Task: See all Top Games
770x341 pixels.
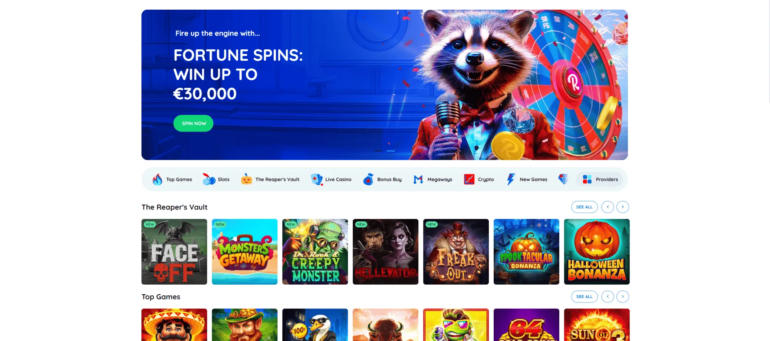Action: pos(584,297)
